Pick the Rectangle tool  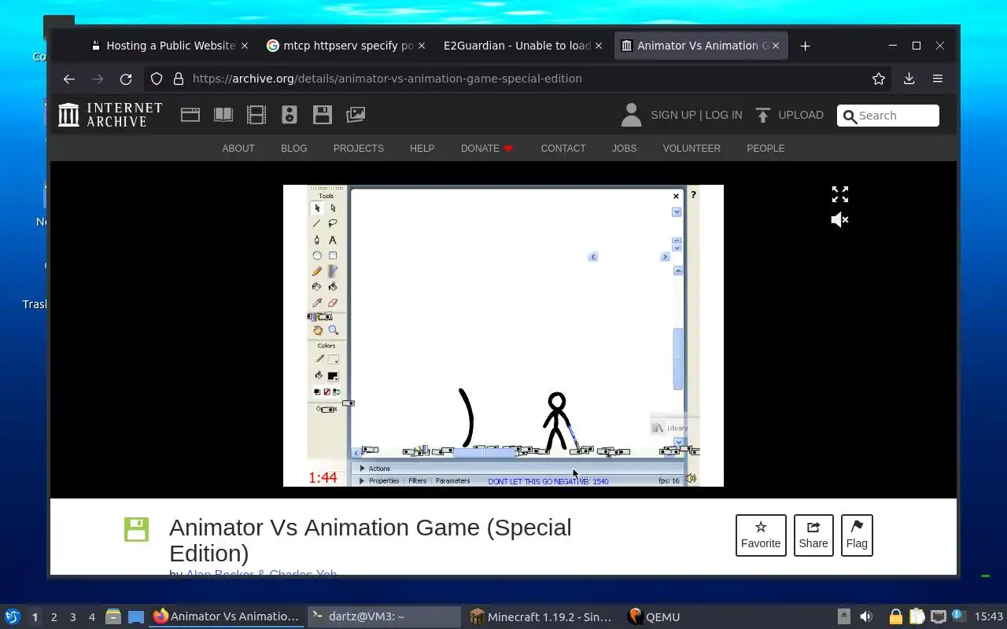click(x=333, y=256)
